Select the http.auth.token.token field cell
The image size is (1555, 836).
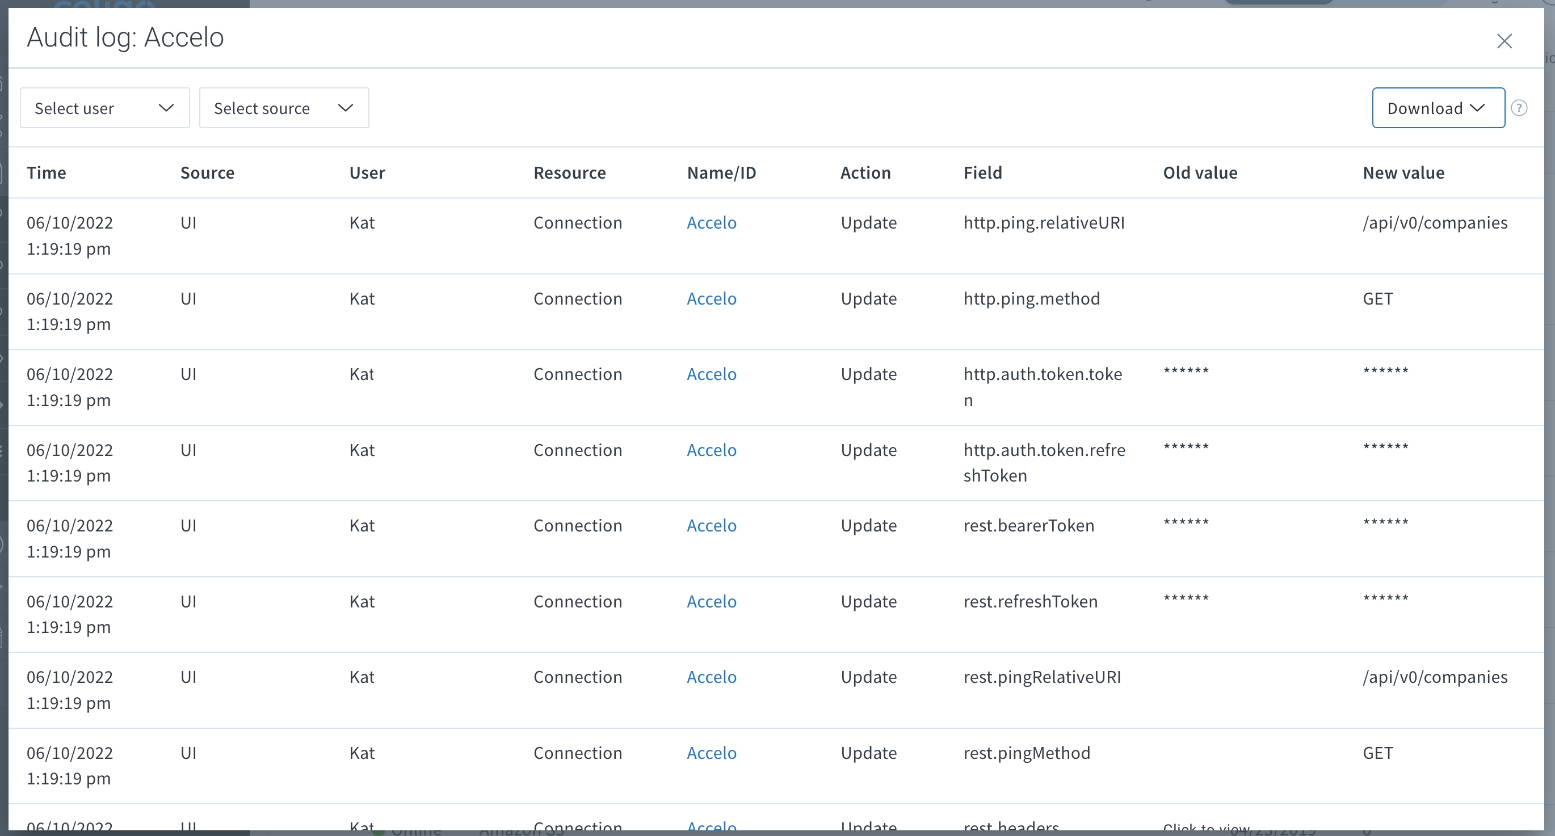click(x=1043, y=387)
